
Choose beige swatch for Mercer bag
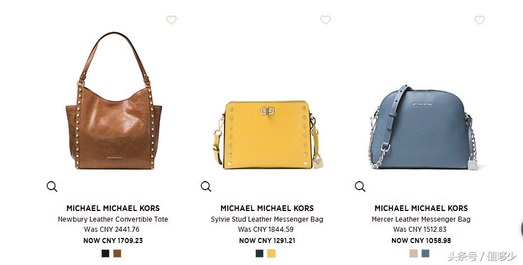coord(413,253)
